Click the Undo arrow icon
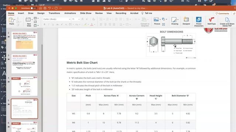This screenshot has height=132, width=236. tap(49, 8)
